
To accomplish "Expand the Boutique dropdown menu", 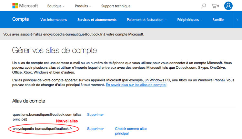I will (x=56, y=6).
